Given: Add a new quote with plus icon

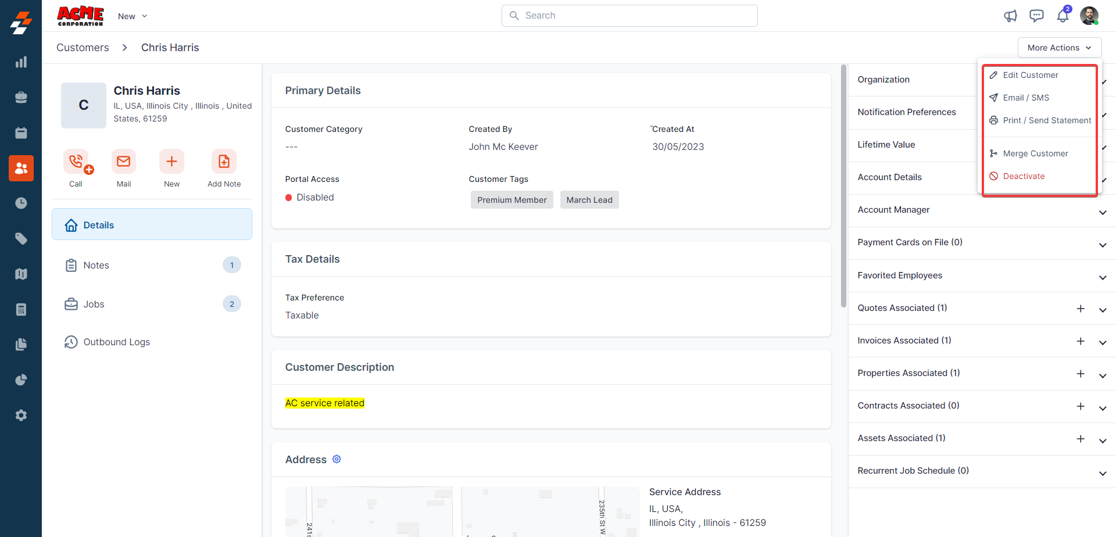Looking at the screenshot, I should pyautogui.click(x=1081, y=309).
